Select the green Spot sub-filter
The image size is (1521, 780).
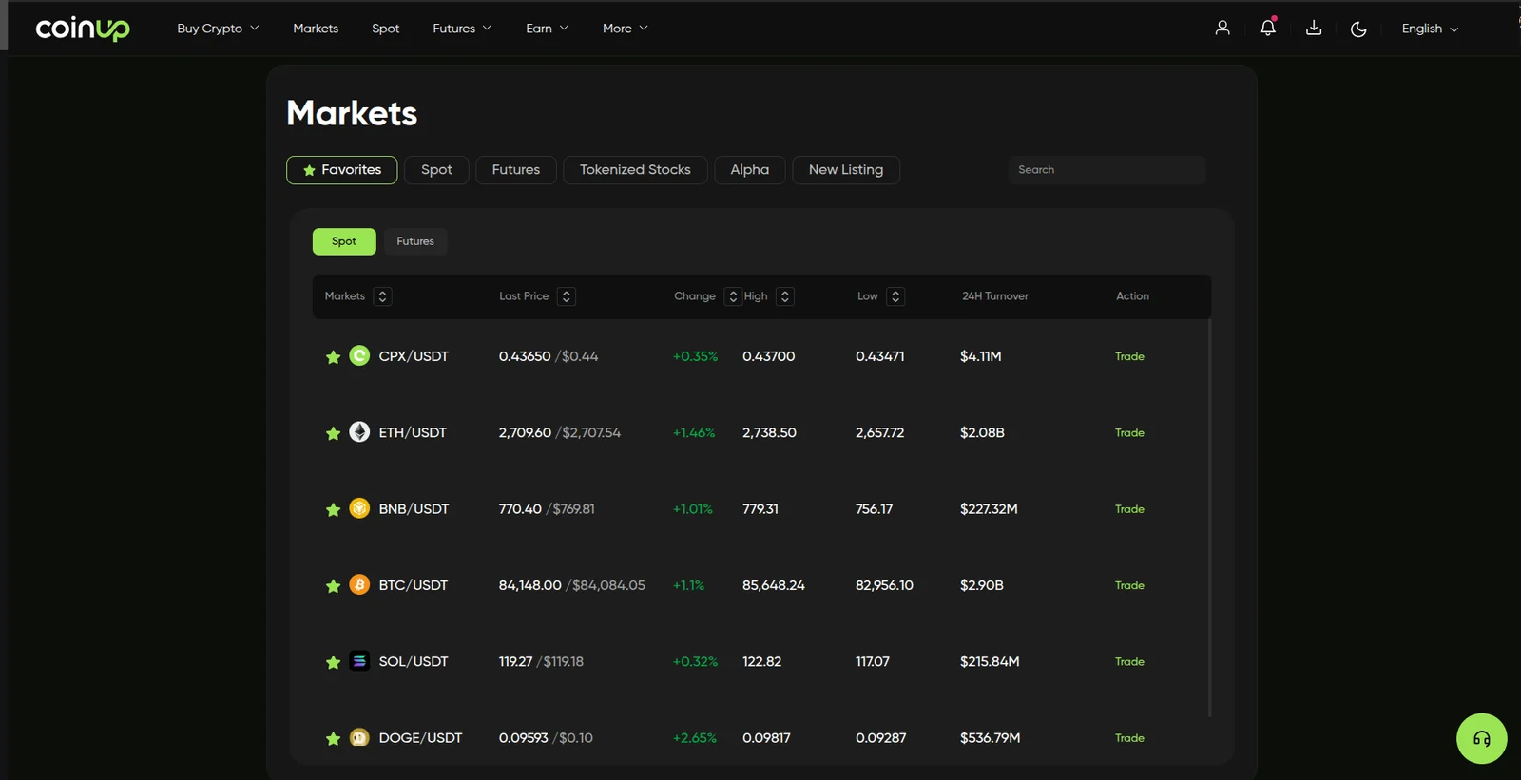pyautogui.click(x=344, y=241)
